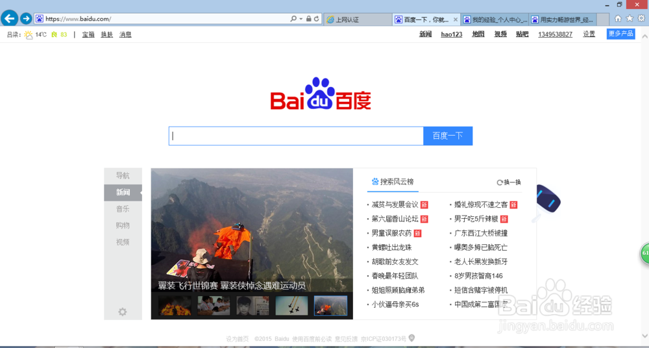Screen dimensions: 649x348
Task: Open a new blank tab button
Action: point(603,19)
